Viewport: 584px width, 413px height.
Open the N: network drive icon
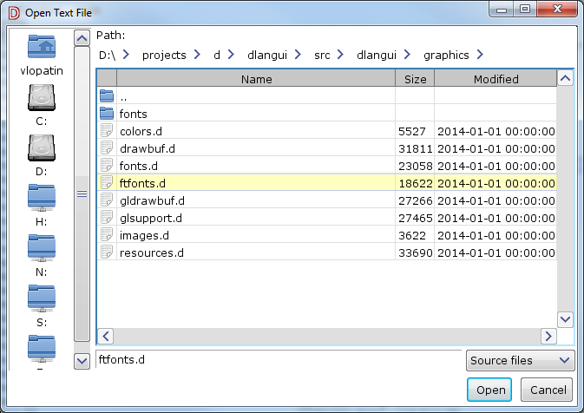[x=41, y=250]
